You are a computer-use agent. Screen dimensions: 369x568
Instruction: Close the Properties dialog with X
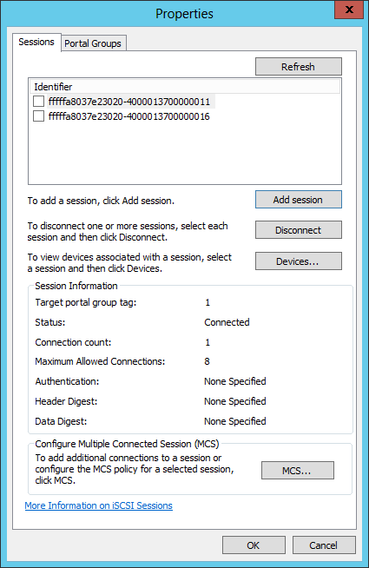349,10
